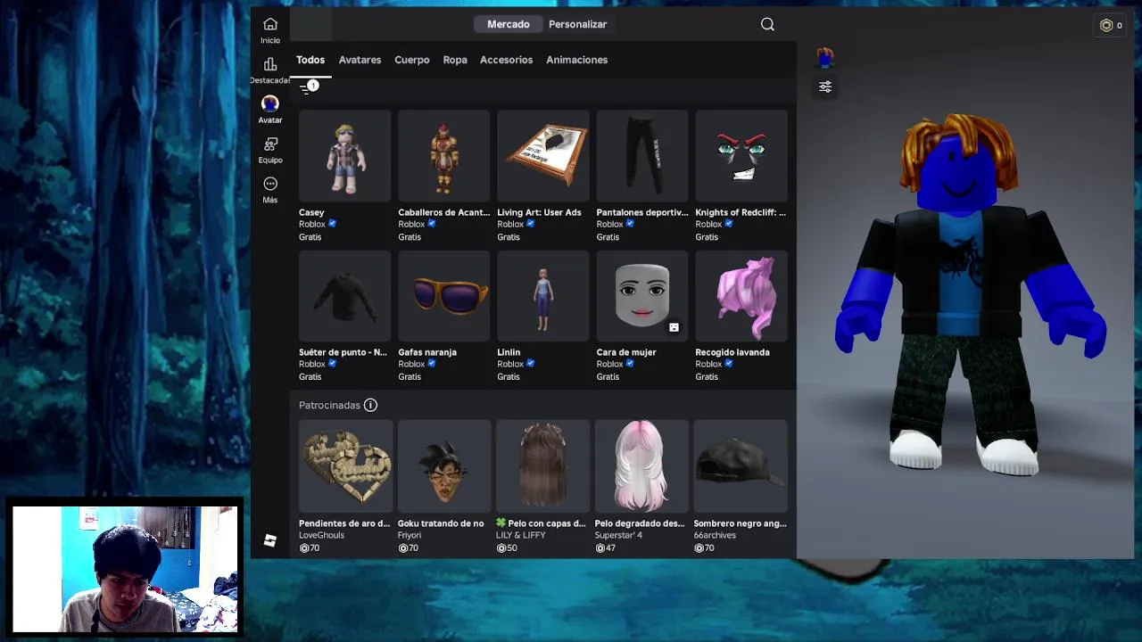Screen dimensions: 1142x642
Task: Open Caballeros de Acant... item thumbnail
Action: [x=444, y=157]
